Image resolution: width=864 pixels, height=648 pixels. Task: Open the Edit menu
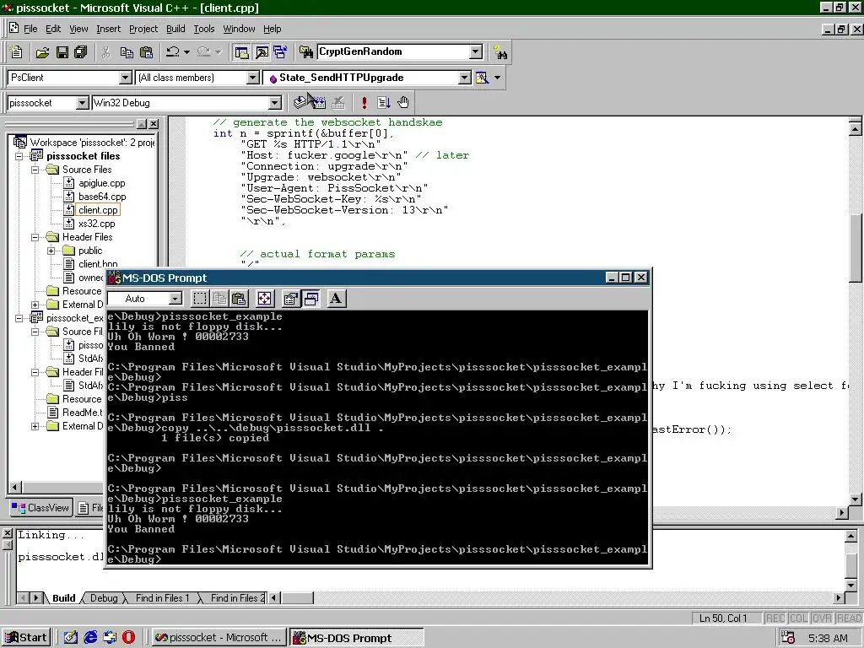tap(53, 29)
